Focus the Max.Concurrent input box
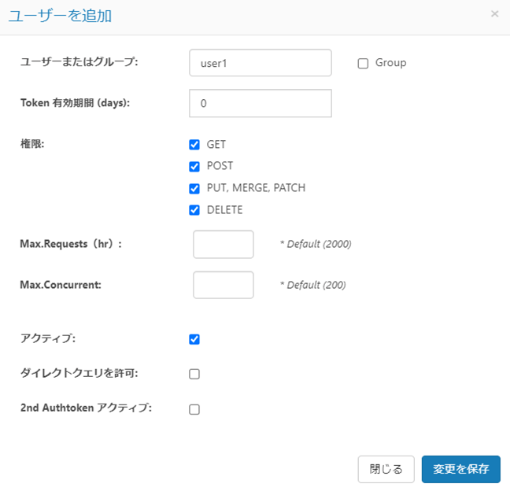 [224, 285]
